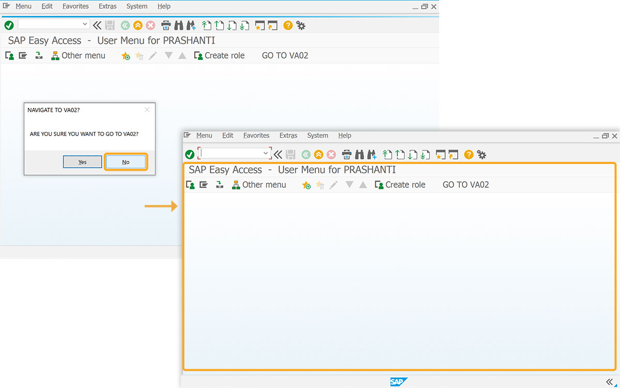Image resolution: width=620 pixels, height=388 pixels.
Task: Click the green Enter checkmark in back window
Action: (x=9, y=25)
